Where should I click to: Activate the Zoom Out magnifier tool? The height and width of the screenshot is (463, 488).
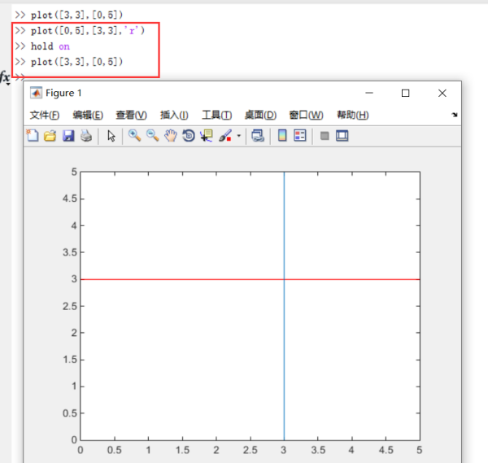[153, 136]
